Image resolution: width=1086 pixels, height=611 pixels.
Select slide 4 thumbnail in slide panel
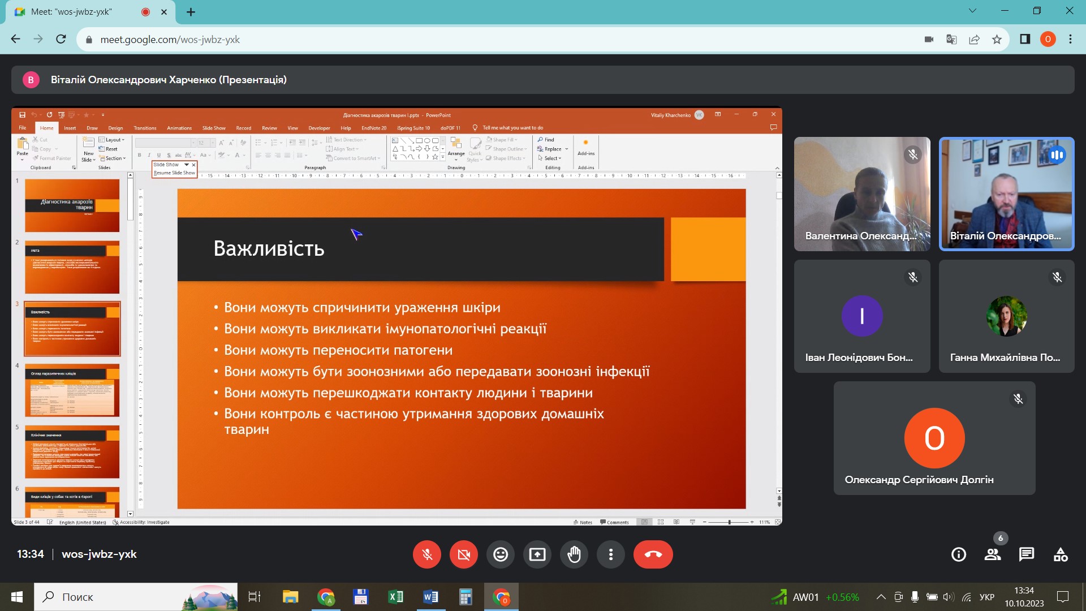(72, 390)
